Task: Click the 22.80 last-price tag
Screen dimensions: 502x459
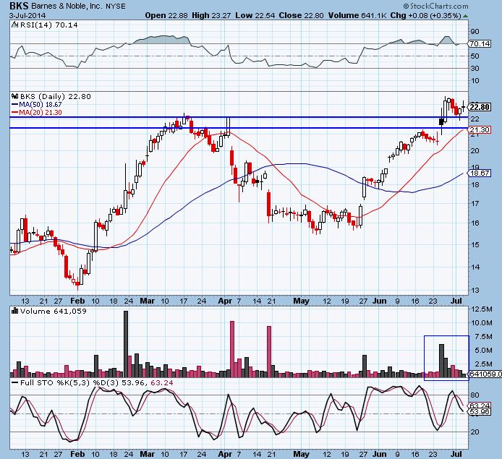Action: 480,107
